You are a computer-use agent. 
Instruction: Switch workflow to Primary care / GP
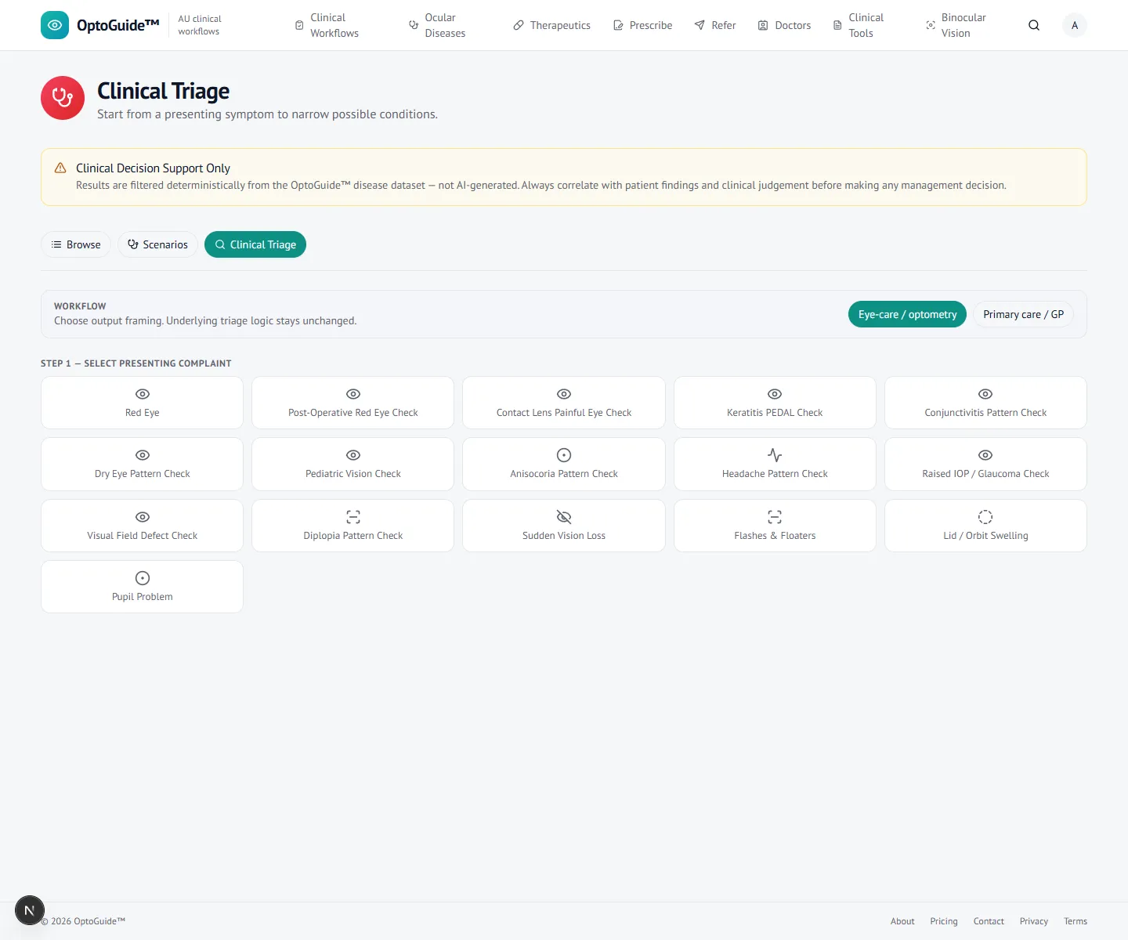[1023, 314]
